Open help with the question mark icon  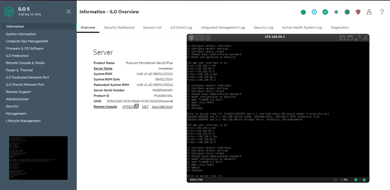(382, 12)
